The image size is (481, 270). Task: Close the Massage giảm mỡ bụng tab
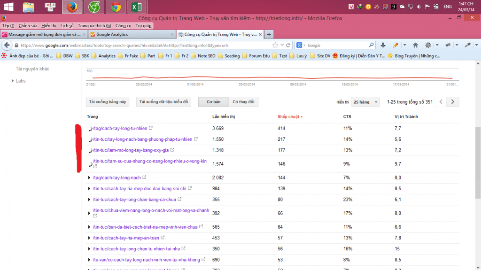(84, 35)
